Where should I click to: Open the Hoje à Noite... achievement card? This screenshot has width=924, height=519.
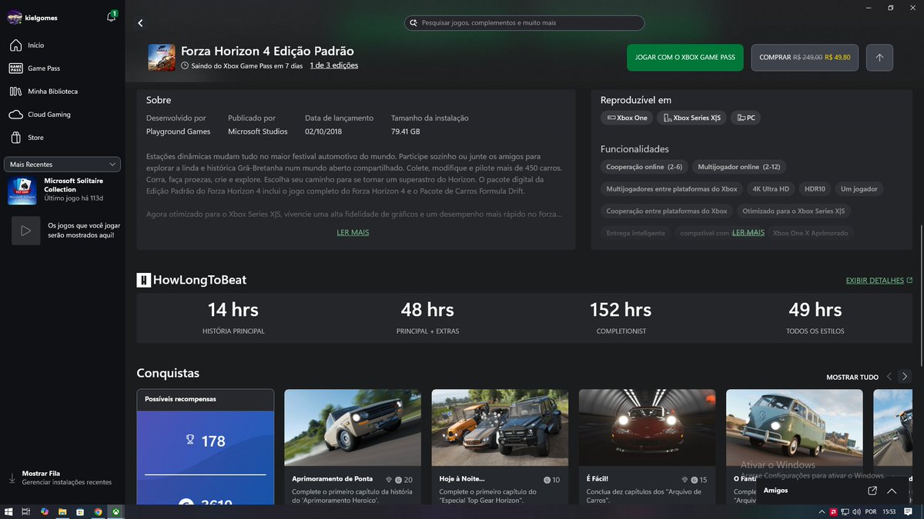click(x=500, y=447)
